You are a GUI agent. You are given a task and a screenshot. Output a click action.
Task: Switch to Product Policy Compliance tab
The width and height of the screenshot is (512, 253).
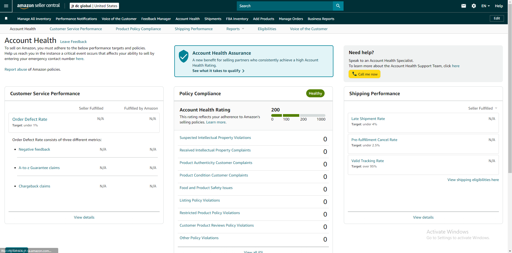(138, 29)
